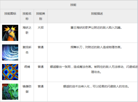Select the description 娜迦撒出一张网
The width and height of the screenshot is (138, 102).
coord(94,69)
